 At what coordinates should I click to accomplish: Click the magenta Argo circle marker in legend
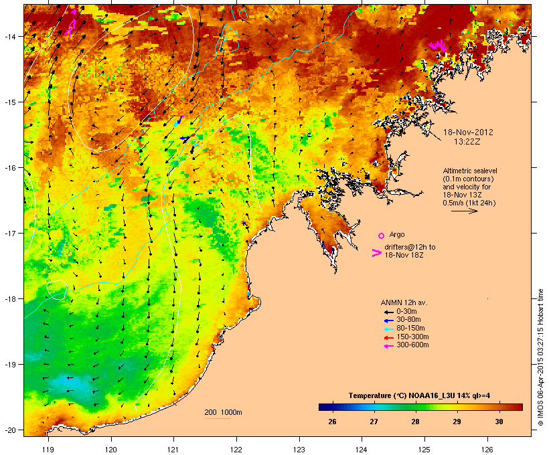(x=382, y=236)
